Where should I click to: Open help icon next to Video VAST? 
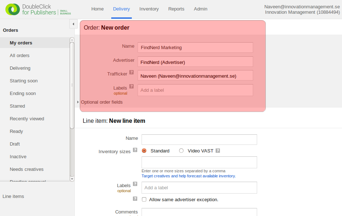218,151
